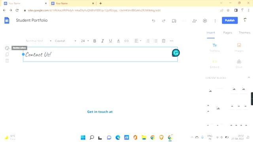Open the device preview mode
The image size is (253, 142).
click(x=174, y=21)
